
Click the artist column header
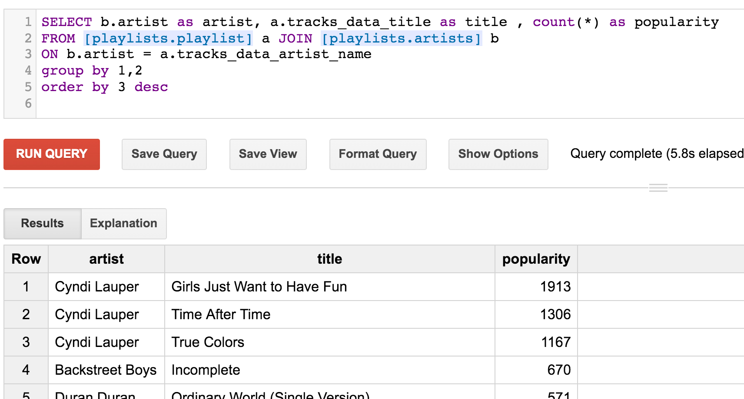[106, 259]
